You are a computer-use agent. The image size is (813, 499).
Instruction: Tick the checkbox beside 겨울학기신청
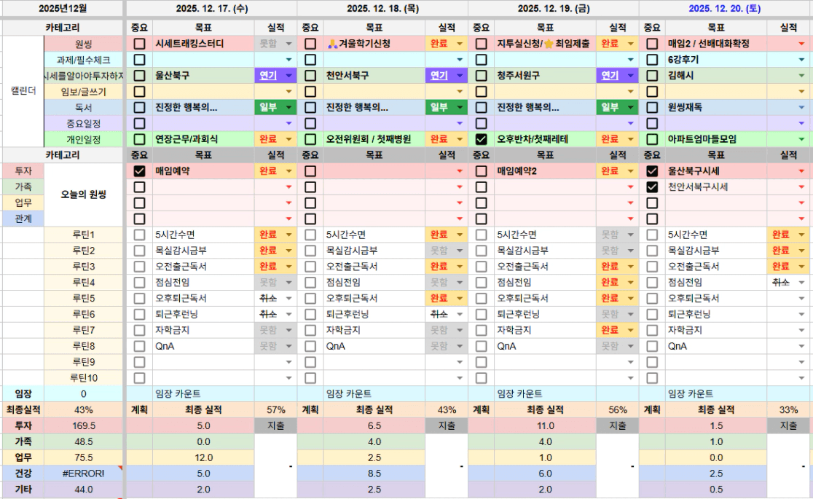tap(310, 44)
